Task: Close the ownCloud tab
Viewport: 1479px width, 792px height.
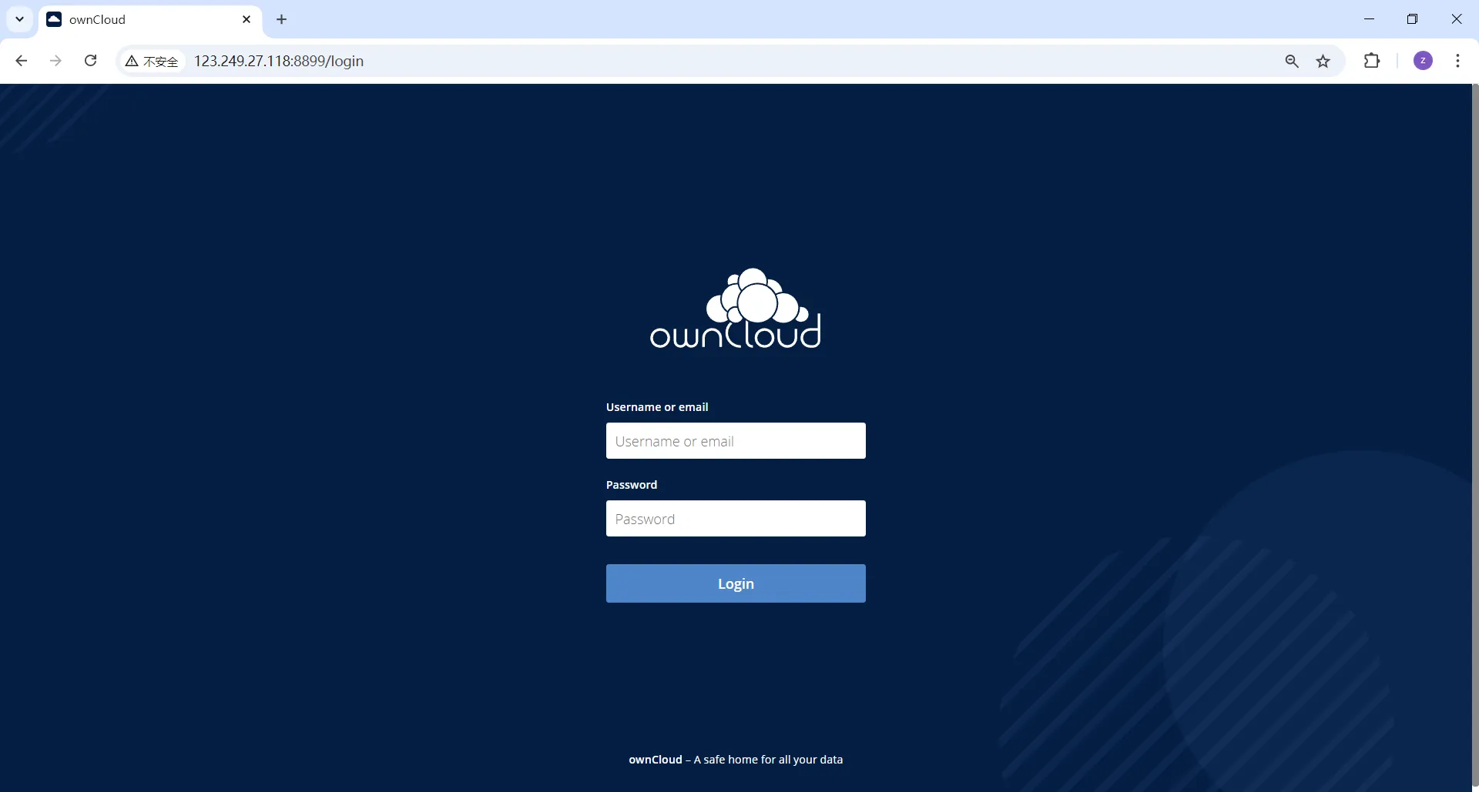Action: (246, 19)
